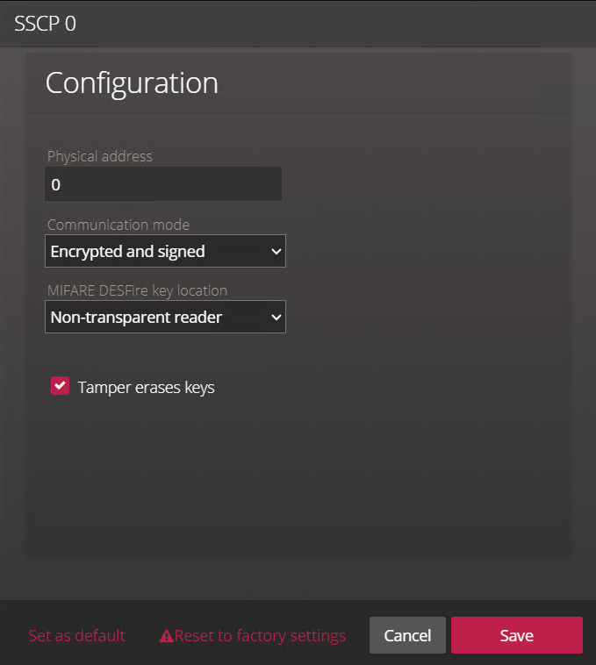Click the SSCP 0 title text
Image resolution: width=596 pixels, height=665 pixels.
click(45, 24)
